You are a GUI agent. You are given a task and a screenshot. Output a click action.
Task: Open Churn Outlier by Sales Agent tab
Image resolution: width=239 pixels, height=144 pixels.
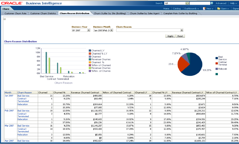[145, 13]
